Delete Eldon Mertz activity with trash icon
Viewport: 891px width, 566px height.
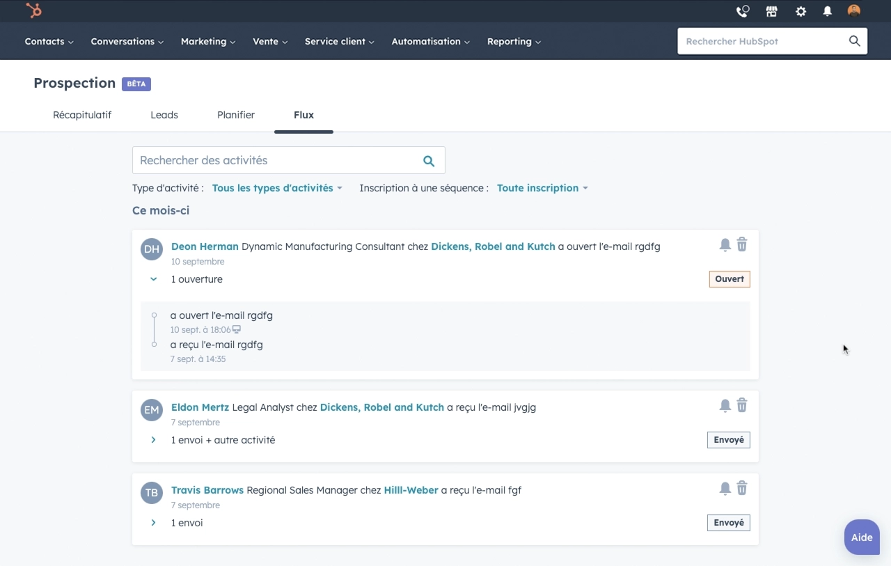[742, 405]
